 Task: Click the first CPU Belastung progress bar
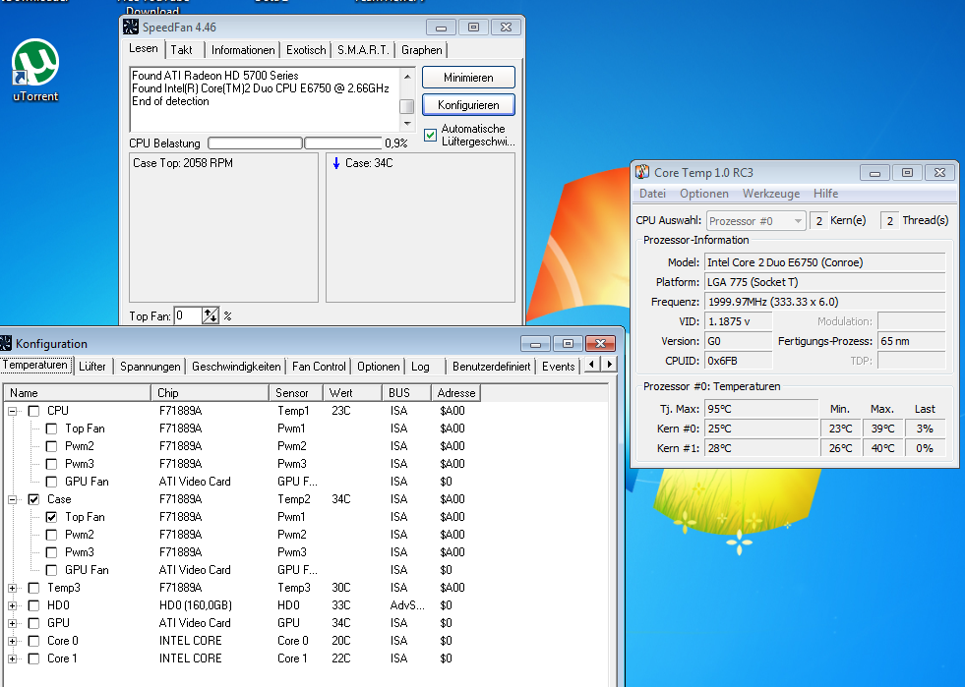pyautogui.click(x=255, y=143)
